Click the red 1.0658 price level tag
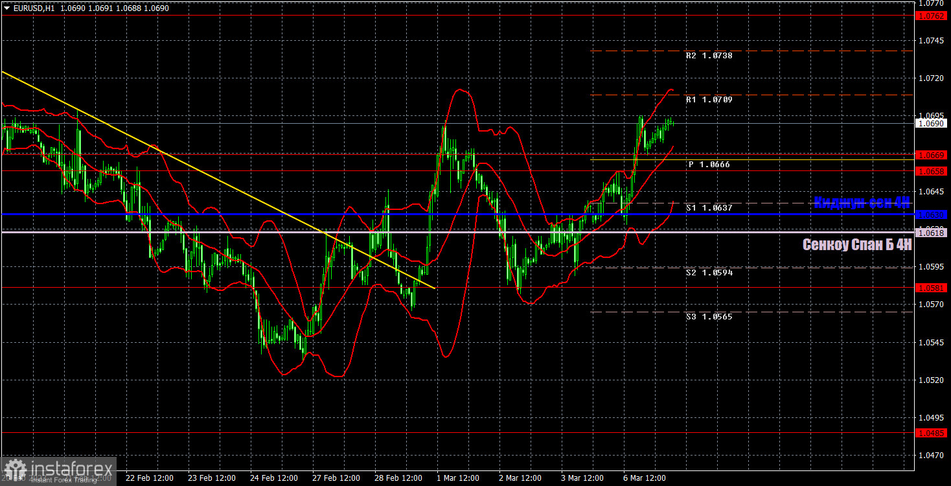Screen dimensions: 951x486 pos(932,171)
